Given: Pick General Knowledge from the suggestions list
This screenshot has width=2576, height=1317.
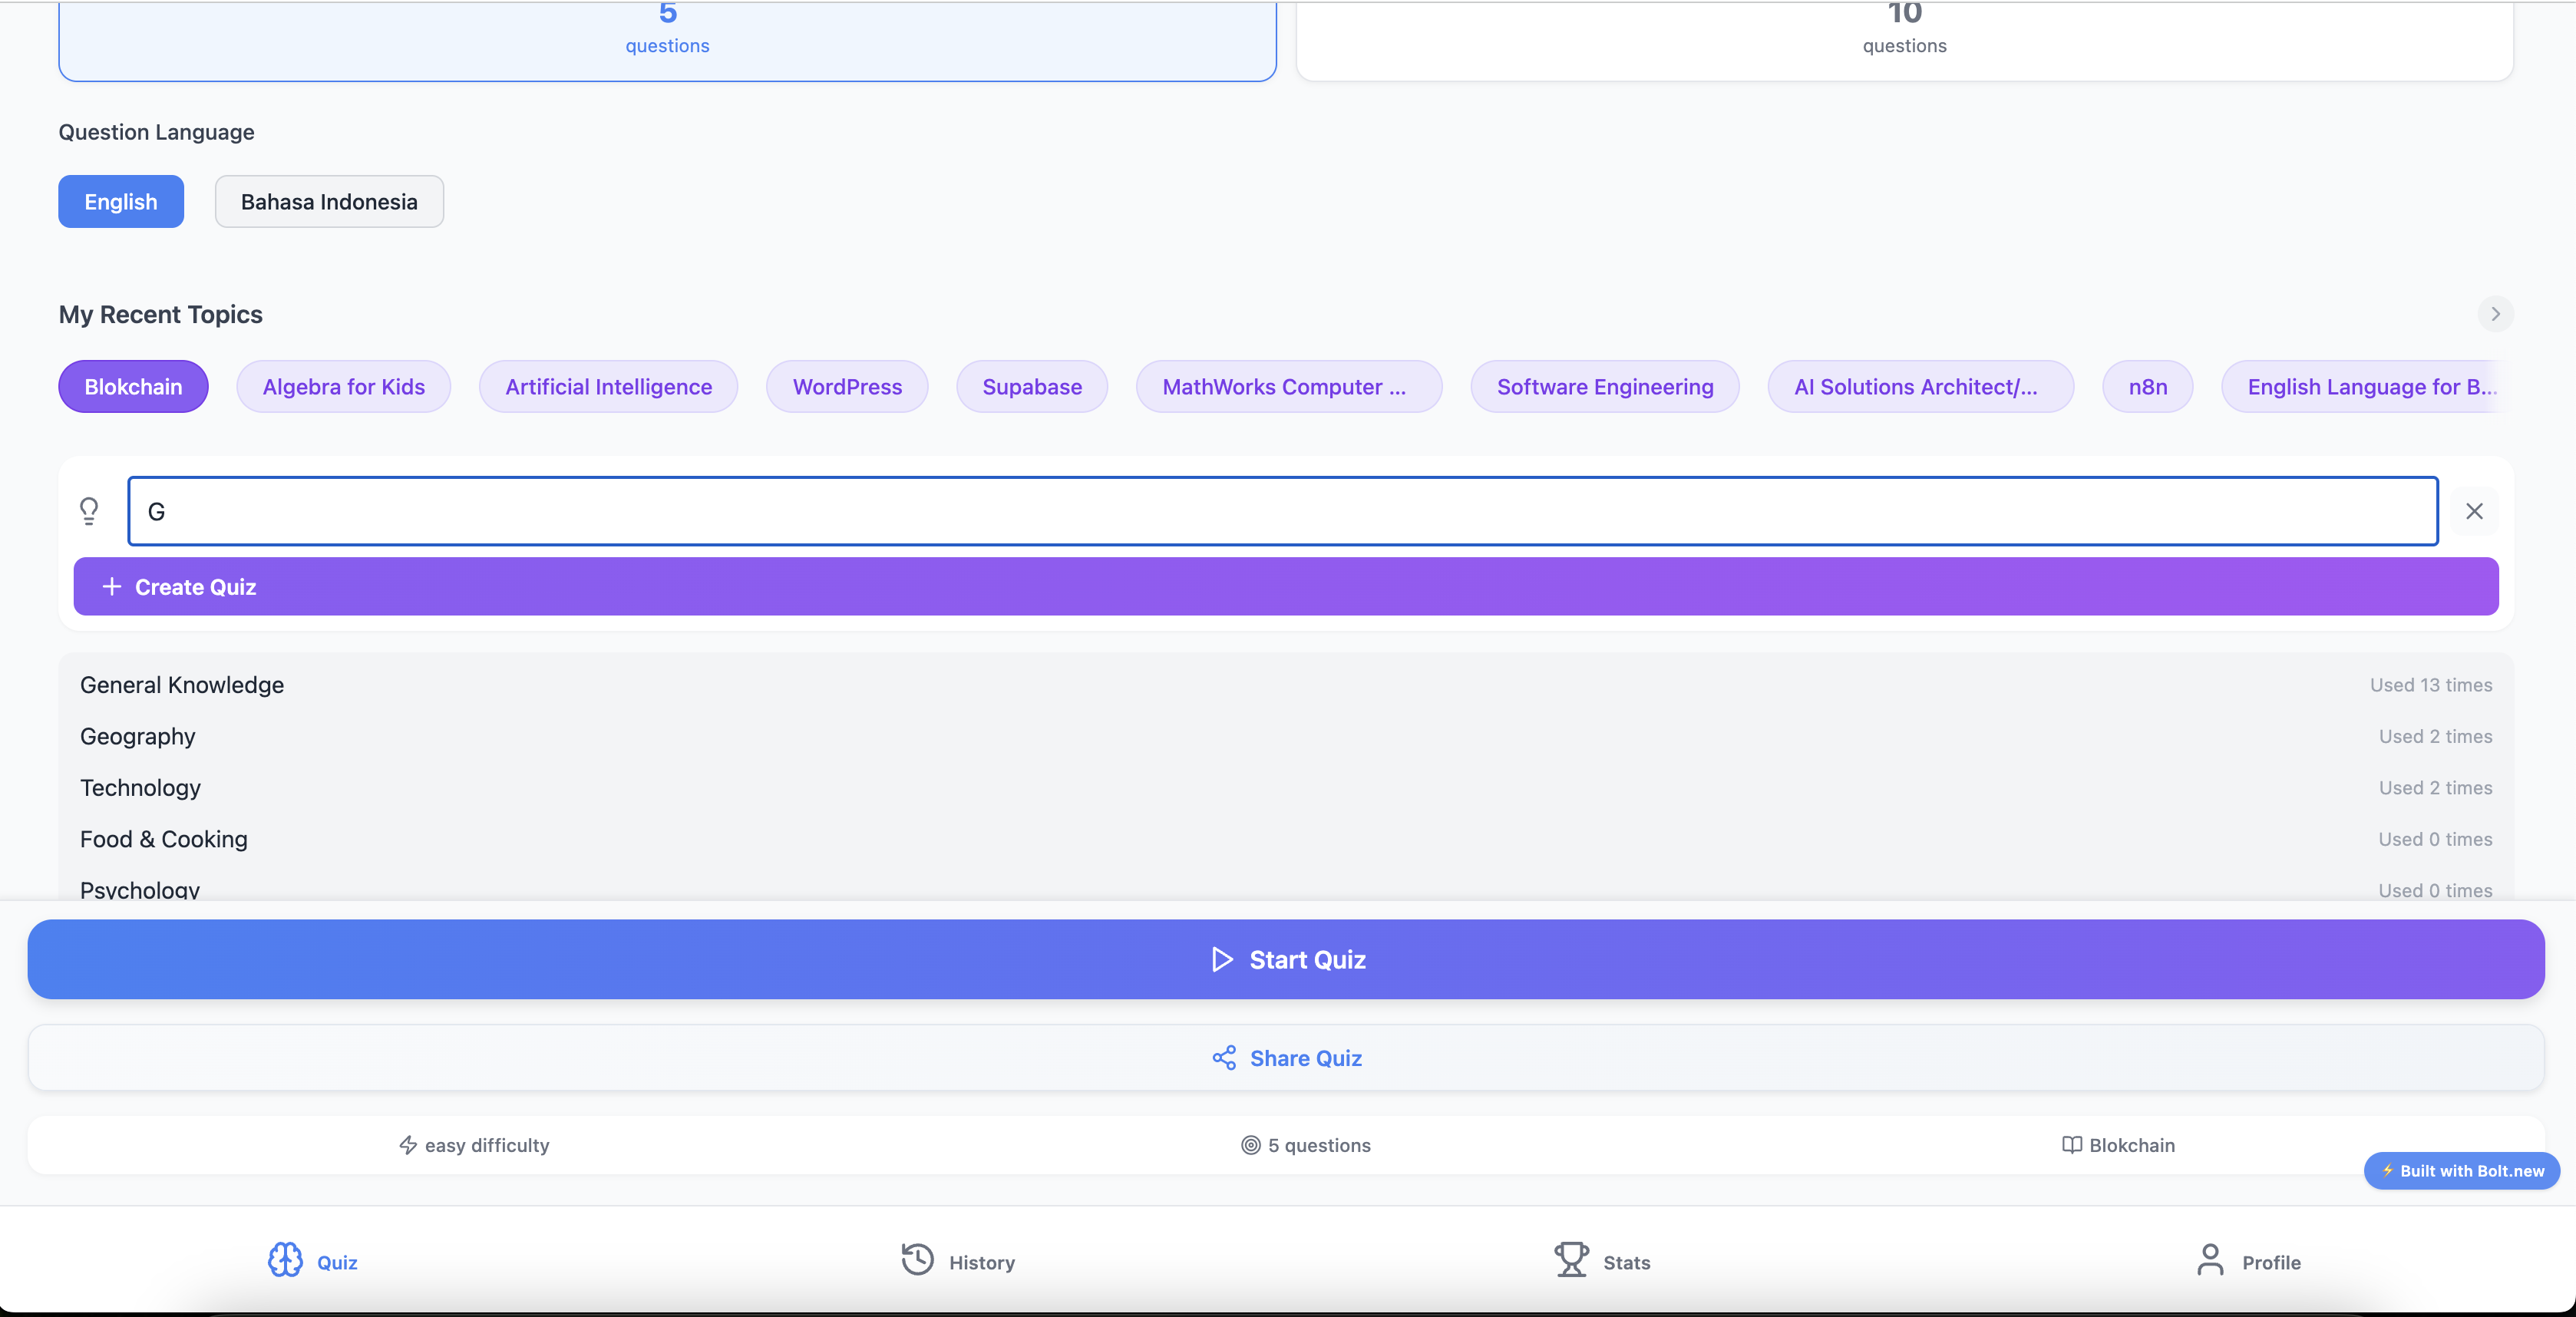Looking at the screenshot, I should (x=182, y=685).
